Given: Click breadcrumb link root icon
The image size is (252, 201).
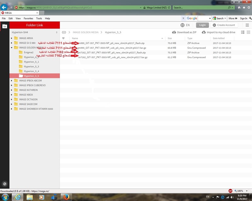Looking at the screenshot, I should (x=64, y=32).
